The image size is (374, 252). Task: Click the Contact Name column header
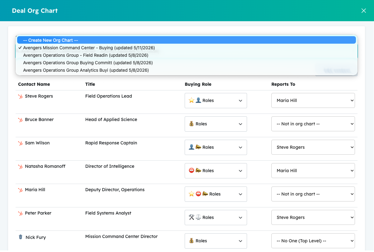point(34,84)
